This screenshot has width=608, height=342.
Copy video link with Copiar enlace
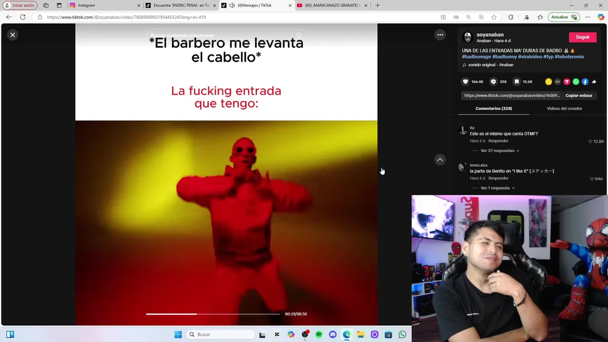(x=579, y=95)
